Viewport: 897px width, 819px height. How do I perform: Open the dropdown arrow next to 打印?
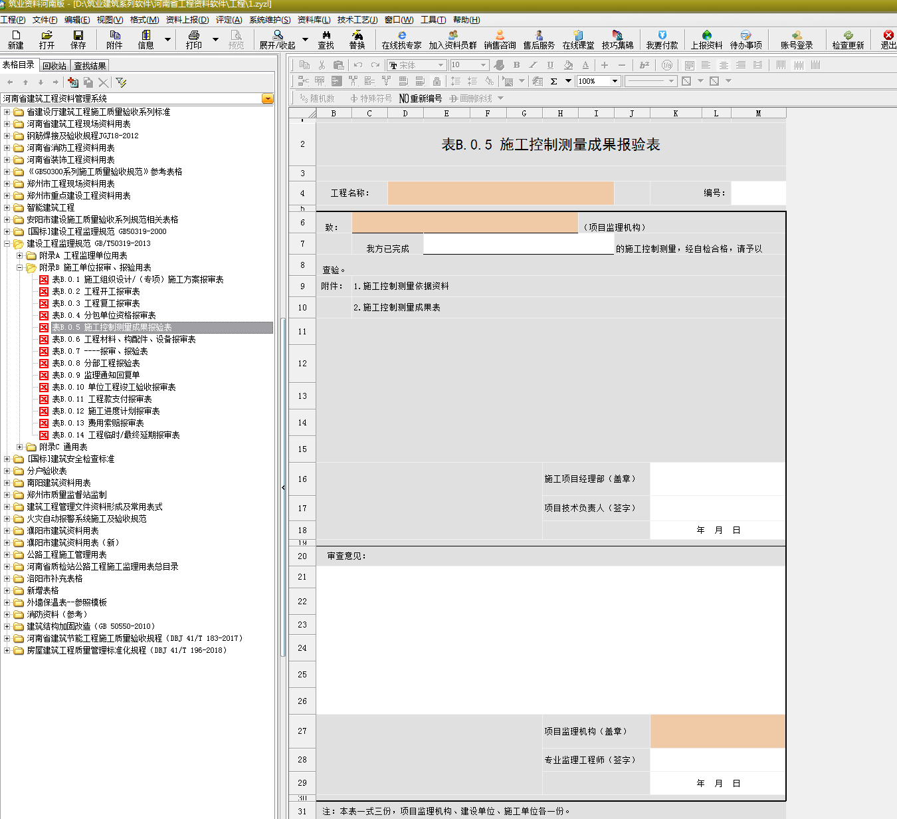(215, 39)
